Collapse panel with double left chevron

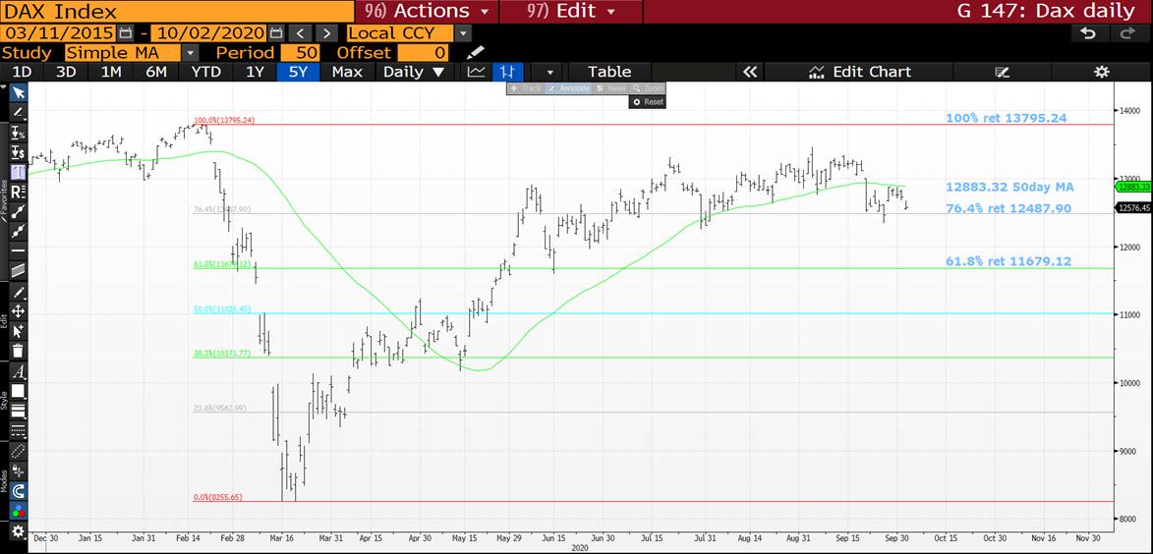[749, 72]
